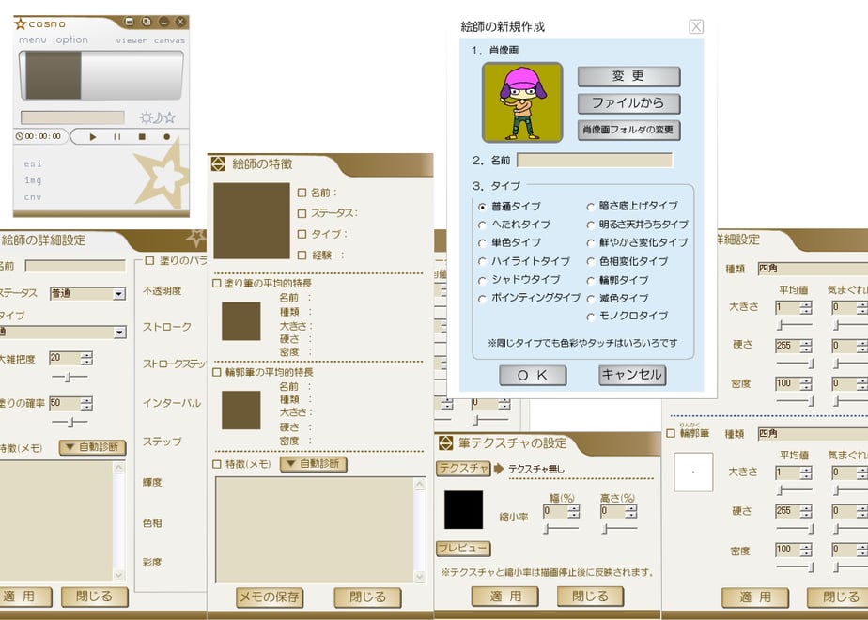Viewport: 868px width, 620px height.
Task: Click the overlapping-windows icon in cosmo title bar
Action: tap(147, 22)
